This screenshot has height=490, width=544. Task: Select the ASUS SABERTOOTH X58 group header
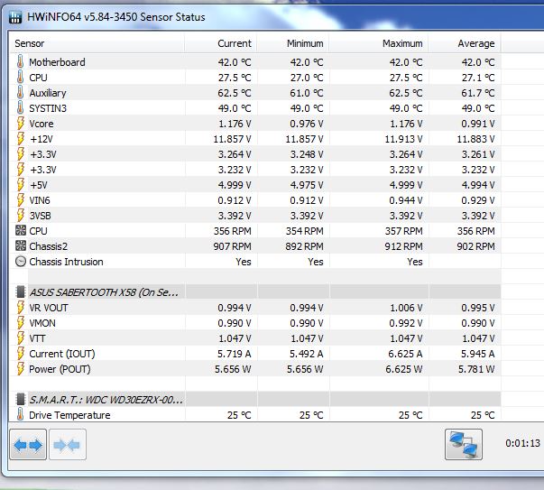(x=104, y=292)
